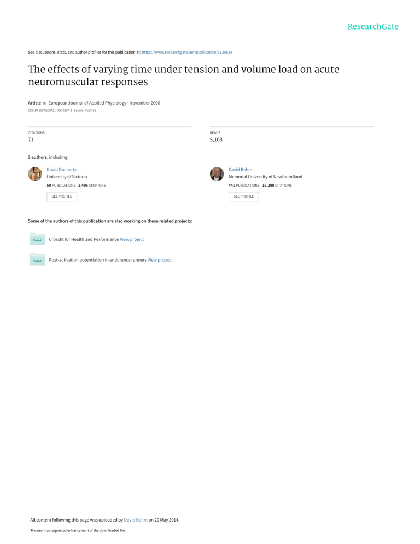The height and width of the screenshot is (544, 420).
Task: Click Memorial University of Newfoundland affiliation text
Action: tap(265, 177)
